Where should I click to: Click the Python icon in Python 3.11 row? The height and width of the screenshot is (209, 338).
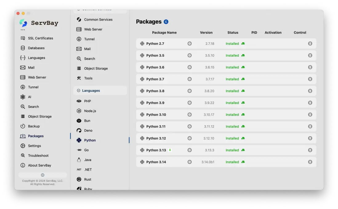point(142,127)
